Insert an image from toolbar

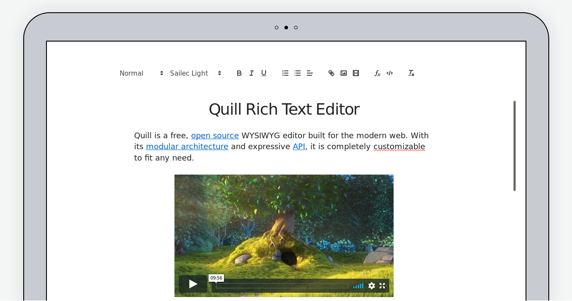(x=344, y=73)
